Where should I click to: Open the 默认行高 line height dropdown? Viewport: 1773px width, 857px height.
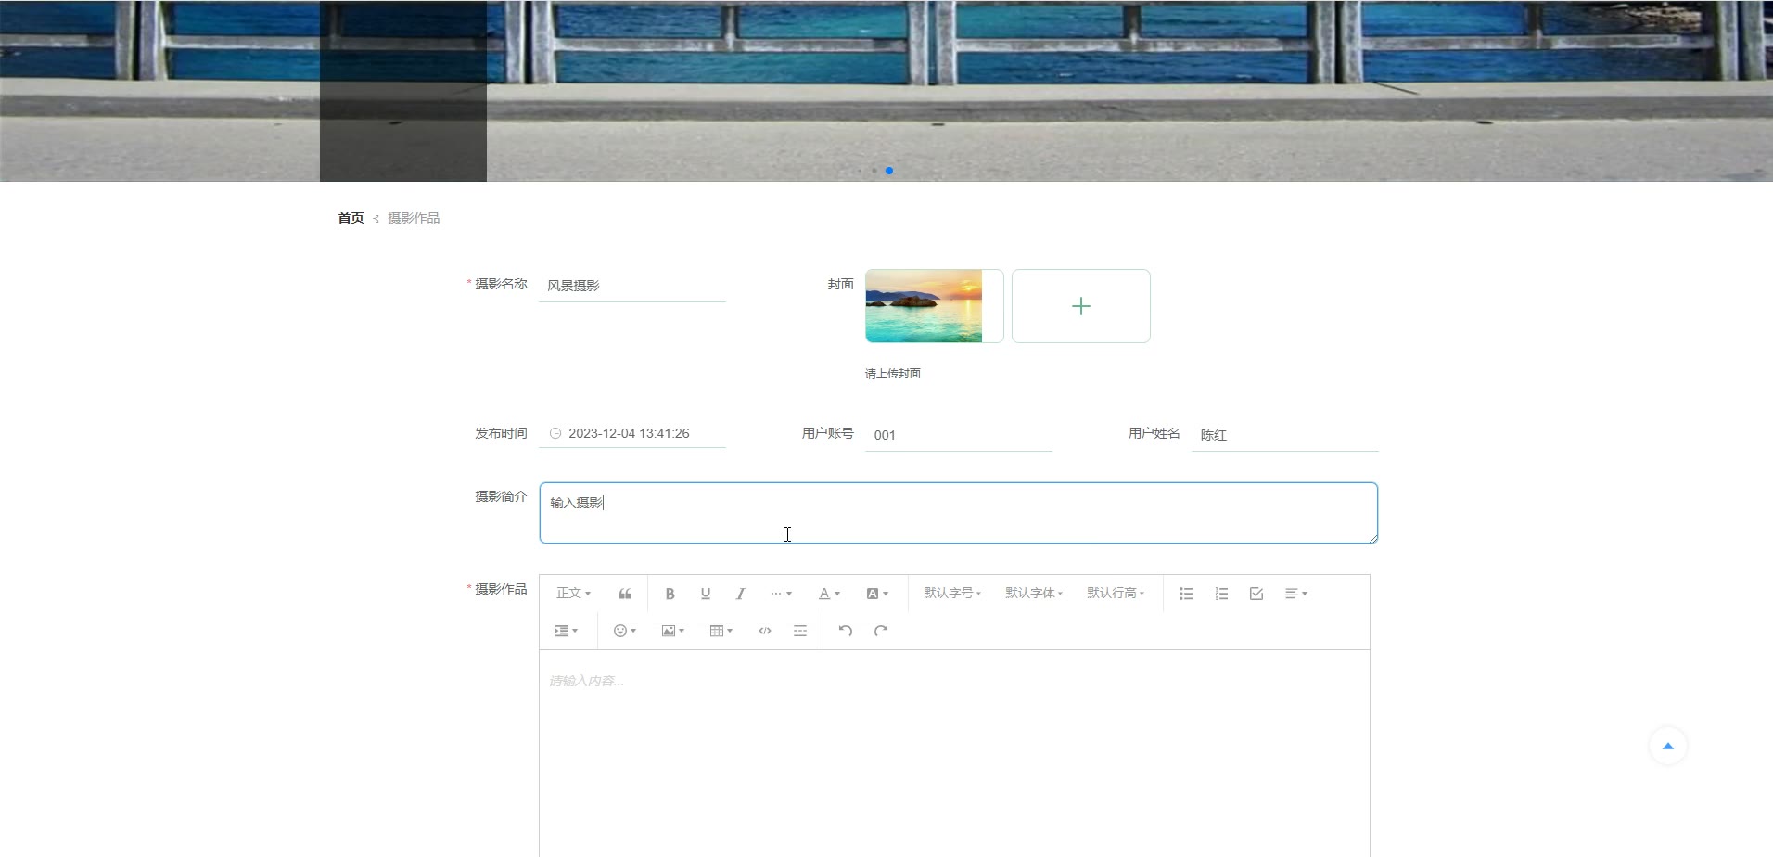point(1116,594)
